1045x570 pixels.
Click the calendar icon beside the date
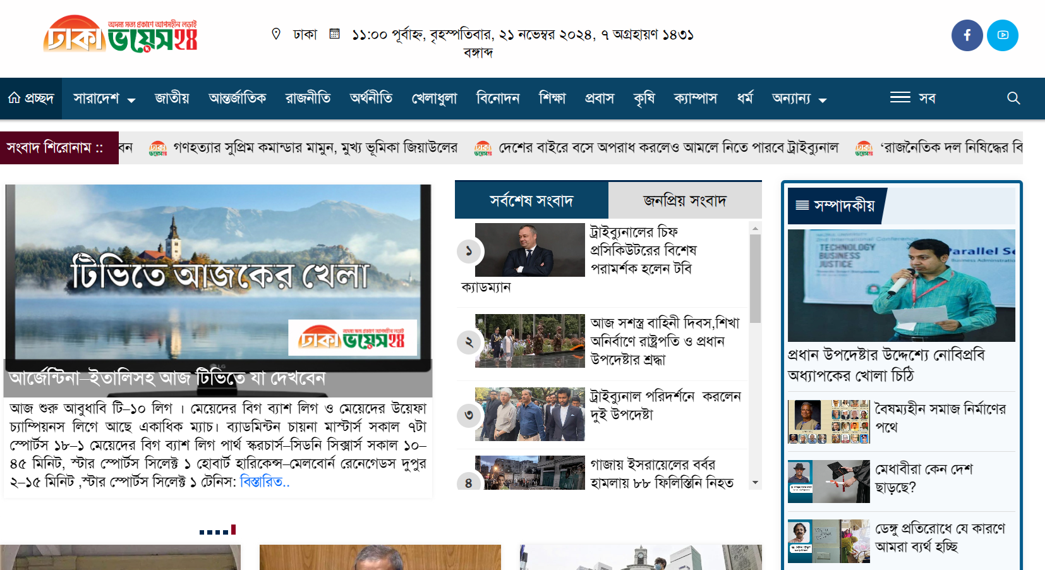pos(335,33)
